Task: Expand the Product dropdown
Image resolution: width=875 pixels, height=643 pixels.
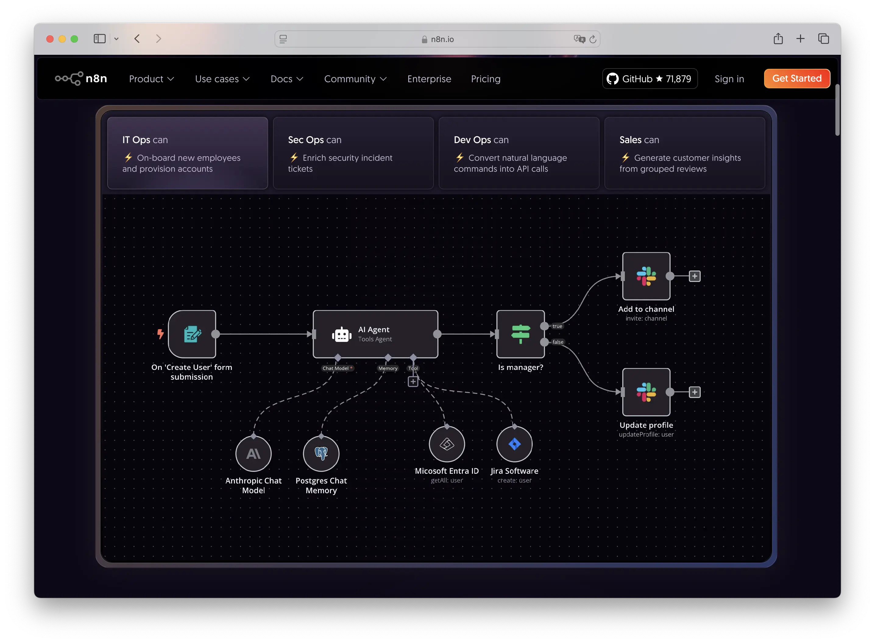Action: click(151, 79)
